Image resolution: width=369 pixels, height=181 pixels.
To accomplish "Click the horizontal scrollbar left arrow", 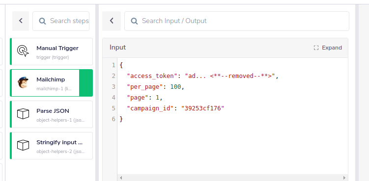I will coord(121,178).
